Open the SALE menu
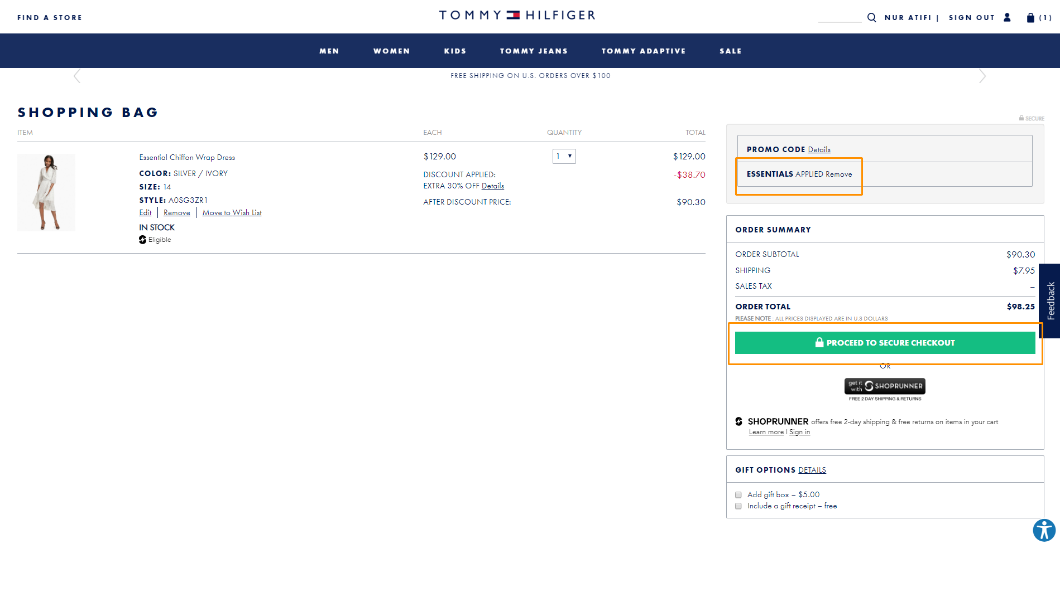 click(x=731, y=51)
